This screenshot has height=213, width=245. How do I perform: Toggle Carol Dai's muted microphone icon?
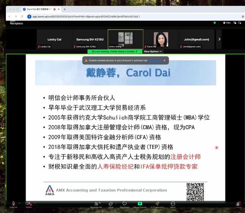click(145, 47)
